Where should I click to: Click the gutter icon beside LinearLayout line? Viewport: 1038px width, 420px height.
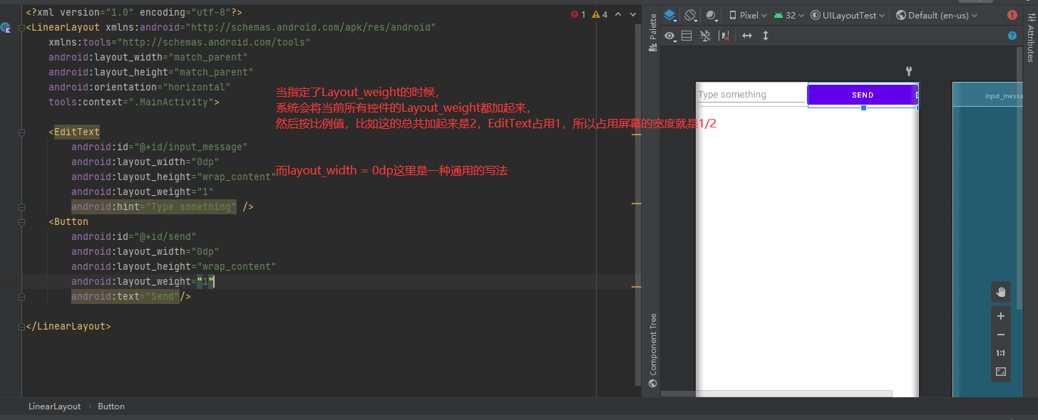[6, 28]
